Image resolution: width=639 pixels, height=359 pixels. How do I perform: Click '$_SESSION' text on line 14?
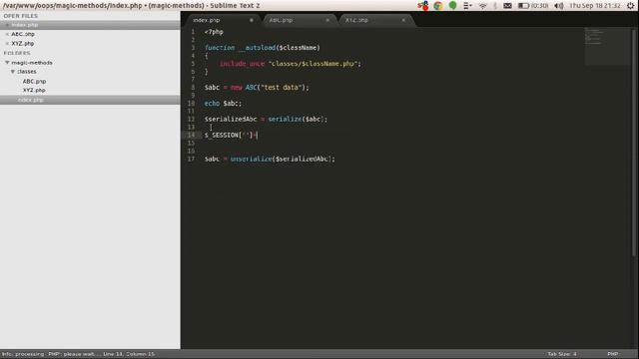(222, 136)
